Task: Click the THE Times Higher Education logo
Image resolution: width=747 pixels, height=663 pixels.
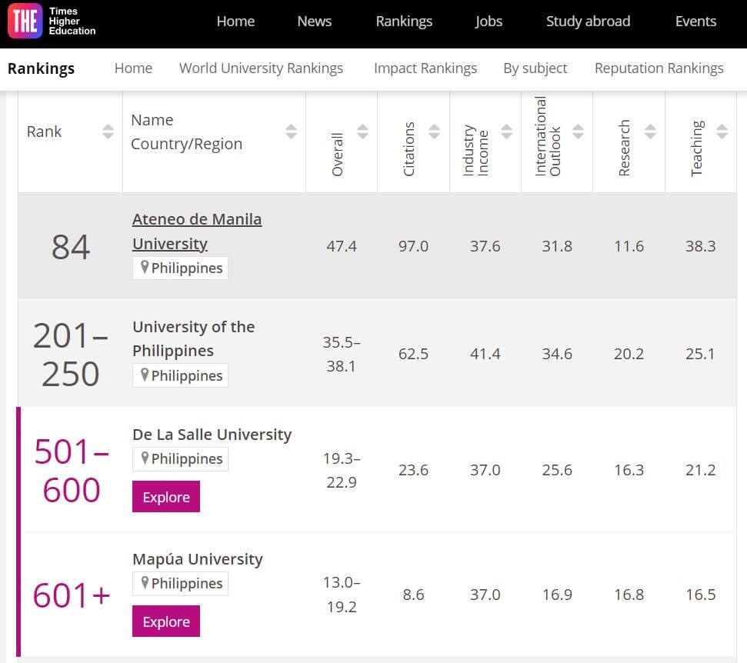Action: coord(52,21)
